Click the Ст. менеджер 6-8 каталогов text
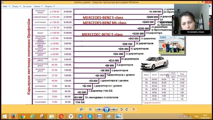This screenshot has height=120, width=213. [102, 97]
